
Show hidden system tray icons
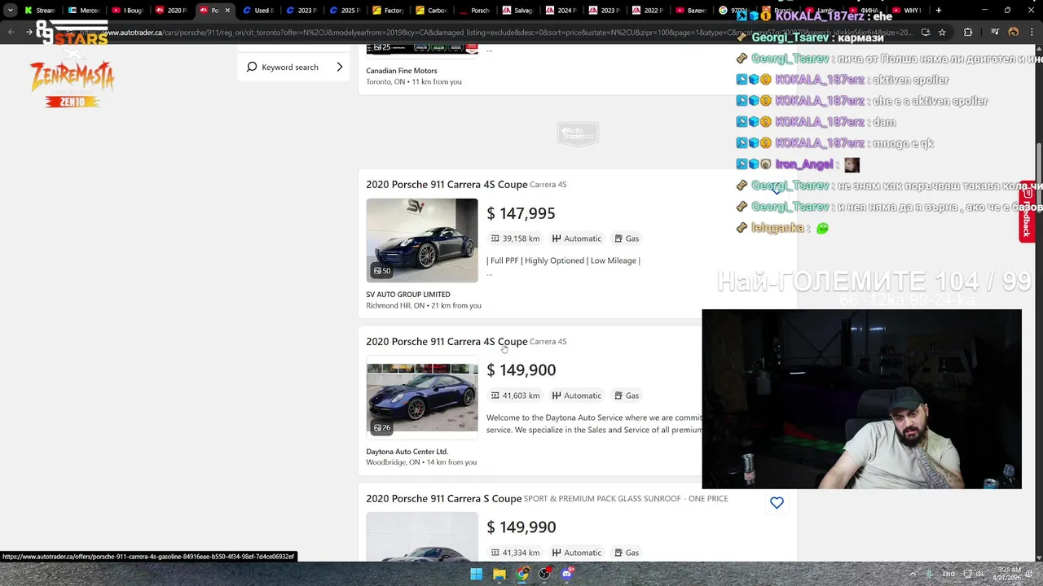[x=912, y=574]
